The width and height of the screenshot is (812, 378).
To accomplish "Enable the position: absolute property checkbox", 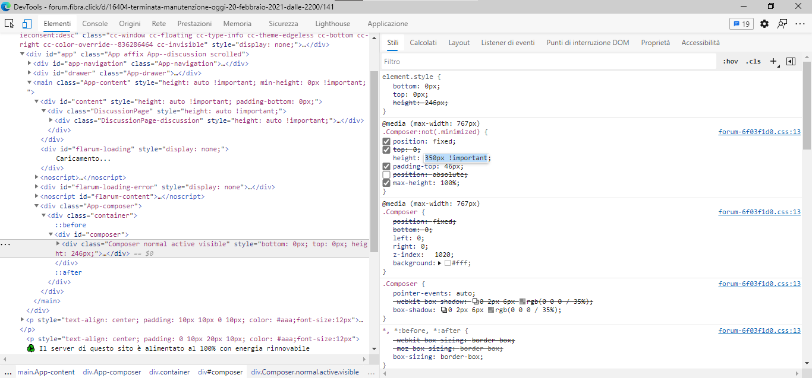I will point(386,175).
